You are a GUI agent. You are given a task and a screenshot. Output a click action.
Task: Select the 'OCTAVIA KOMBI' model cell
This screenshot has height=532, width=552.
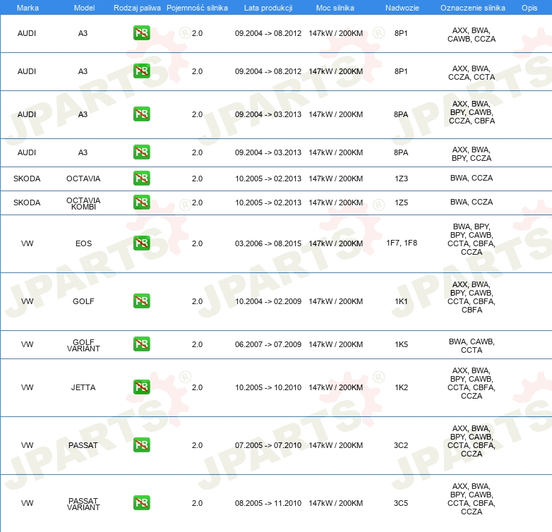pos(83,203)
